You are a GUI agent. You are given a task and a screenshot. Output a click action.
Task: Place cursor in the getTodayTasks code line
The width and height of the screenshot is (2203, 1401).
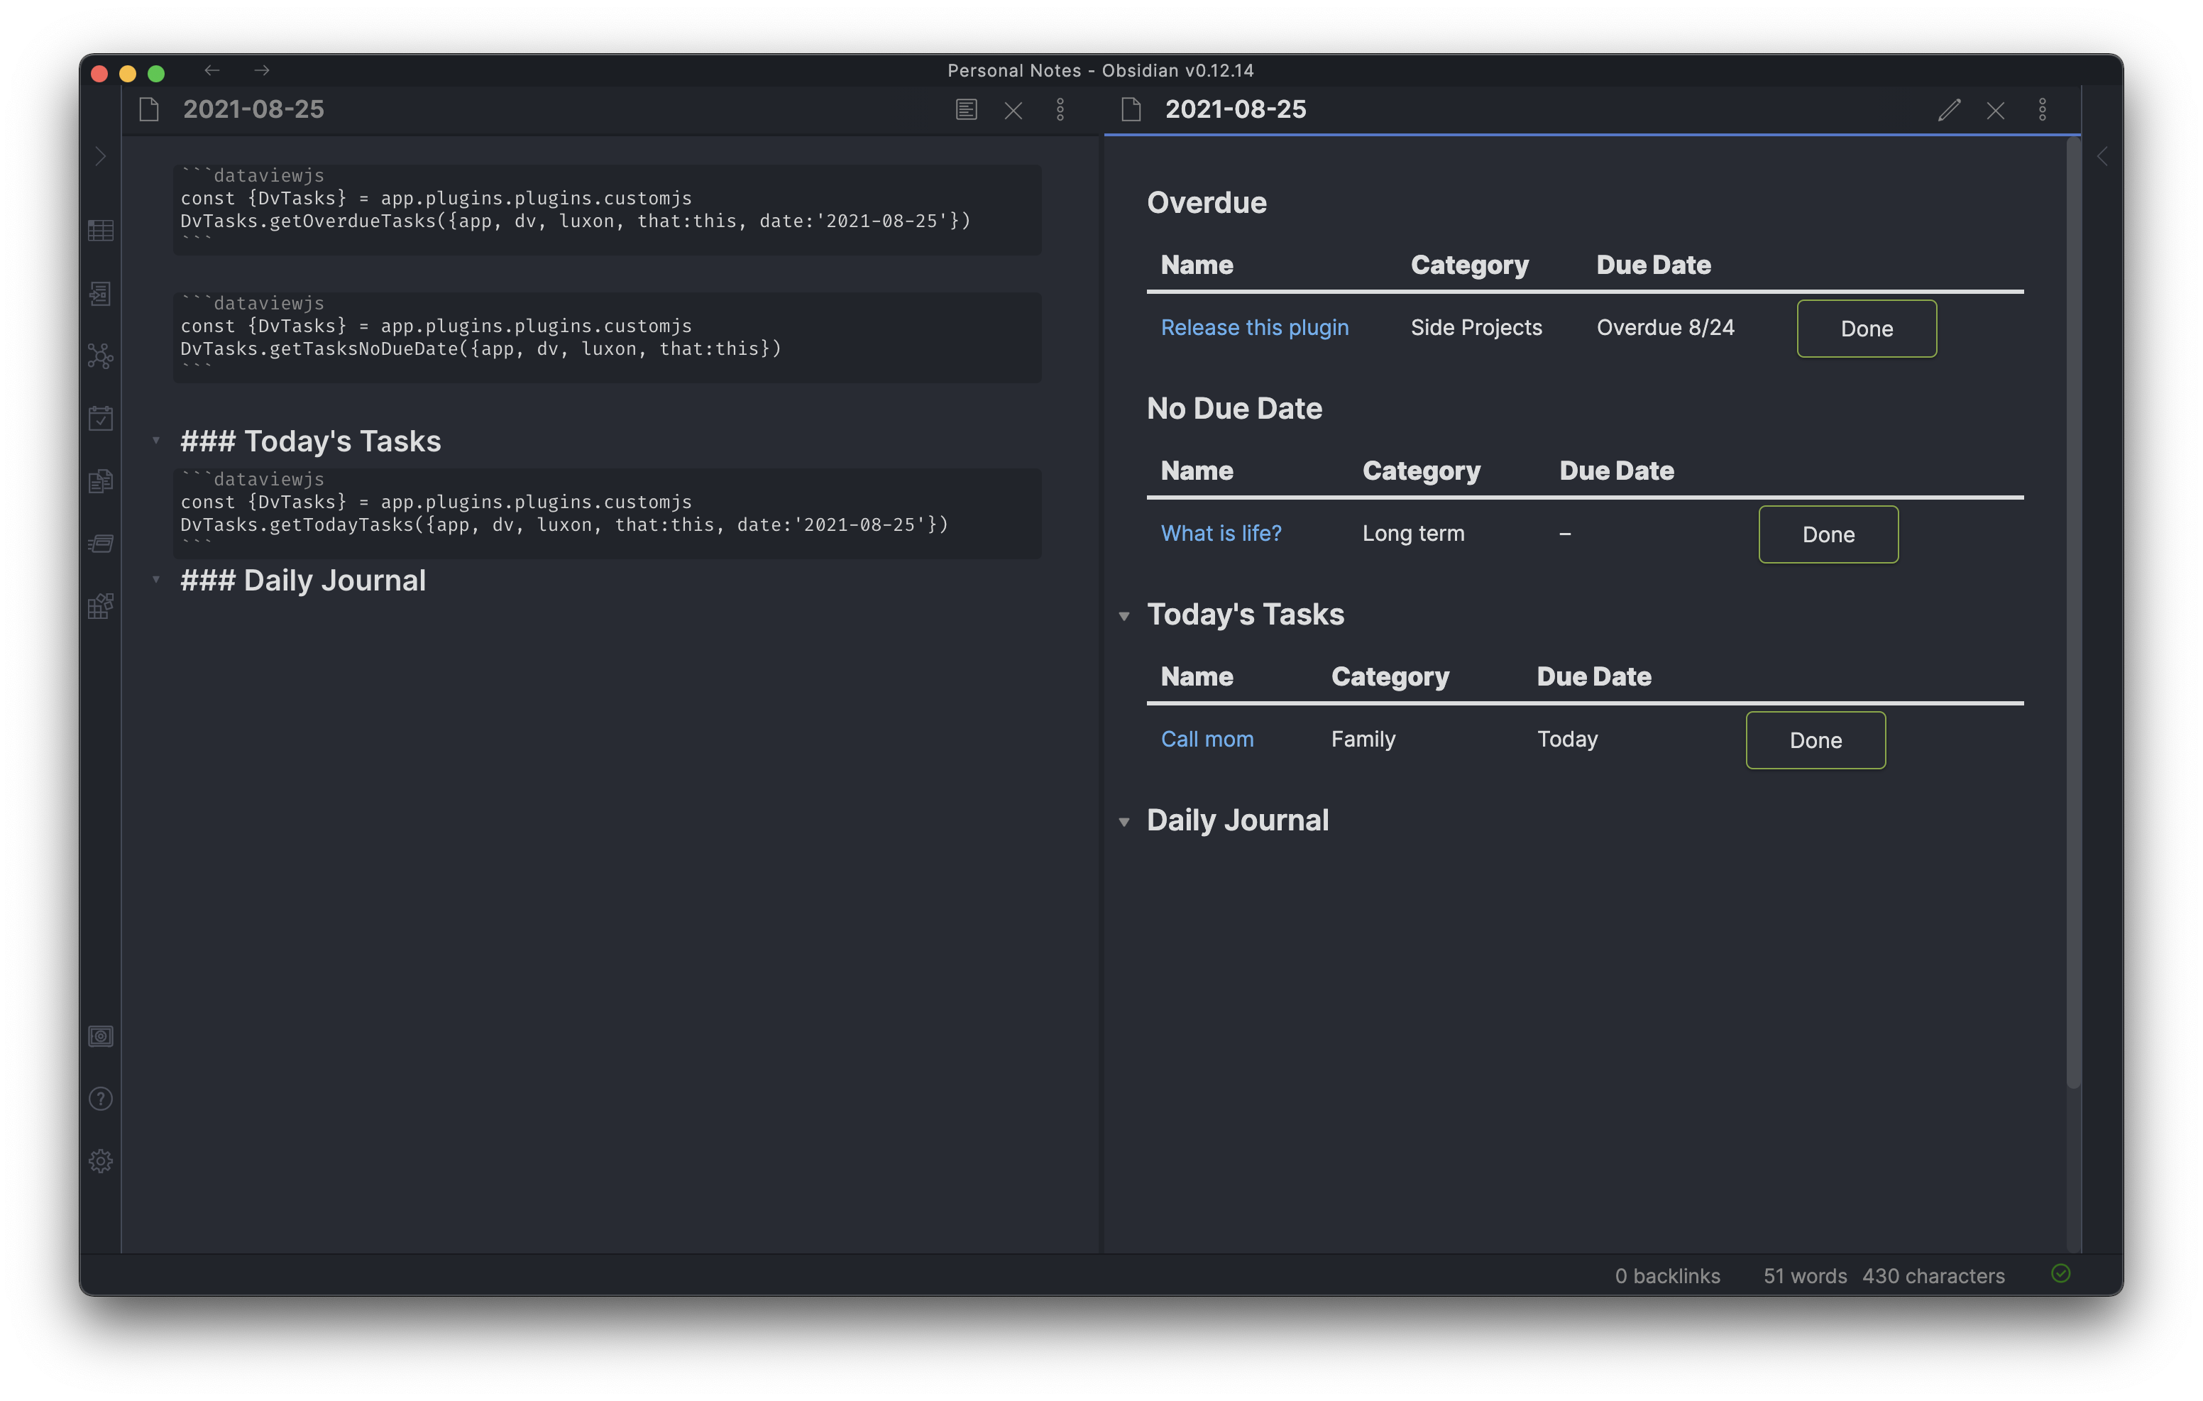(564, 524)
